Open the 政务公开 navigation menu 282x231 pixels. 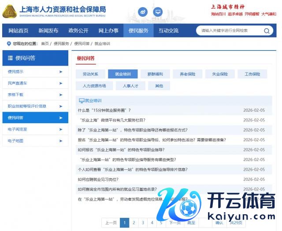[x=78, y=31]
